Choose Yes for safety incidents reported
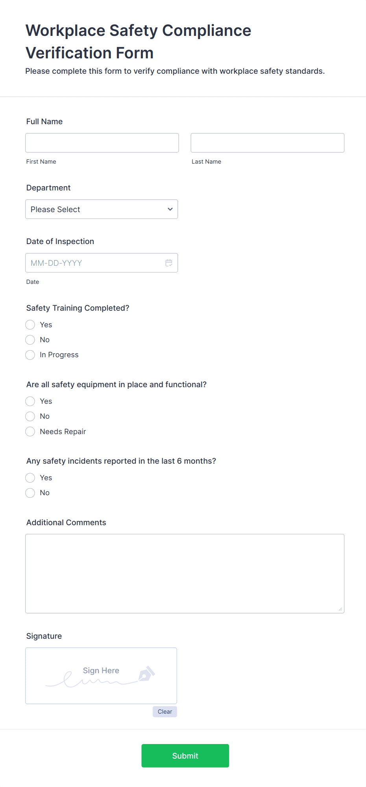366x787 pixels. 30,478
